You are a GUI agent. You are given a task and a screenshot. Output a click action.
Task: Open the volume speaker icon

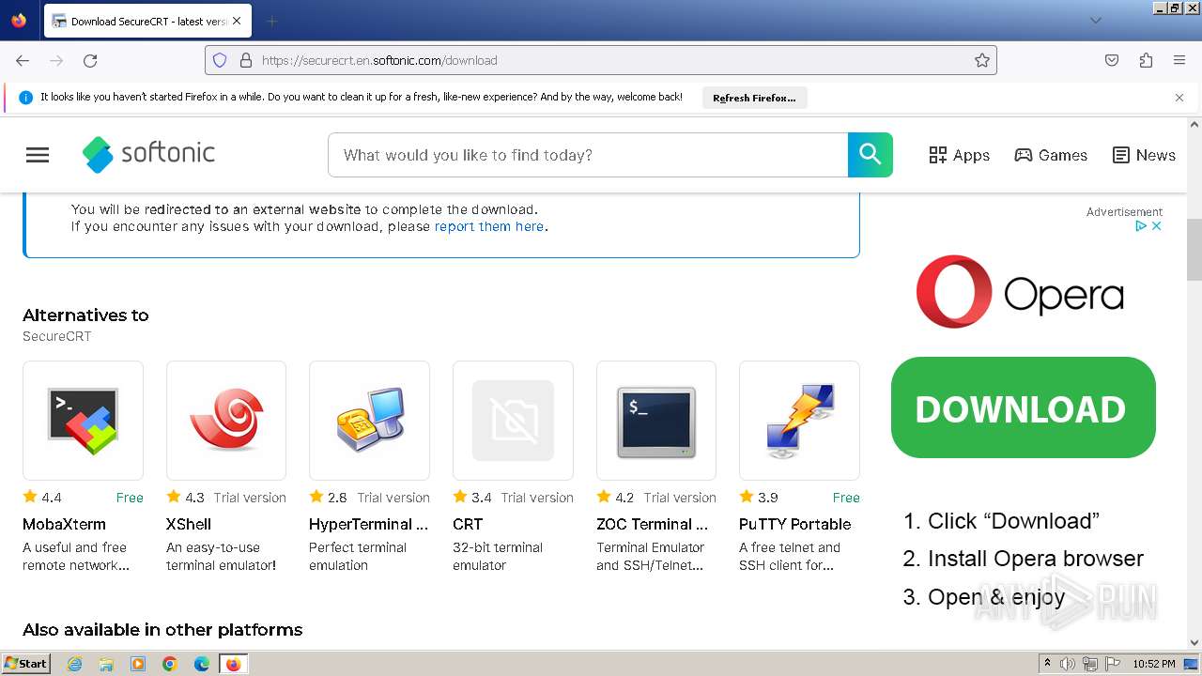click(1068, 664)
